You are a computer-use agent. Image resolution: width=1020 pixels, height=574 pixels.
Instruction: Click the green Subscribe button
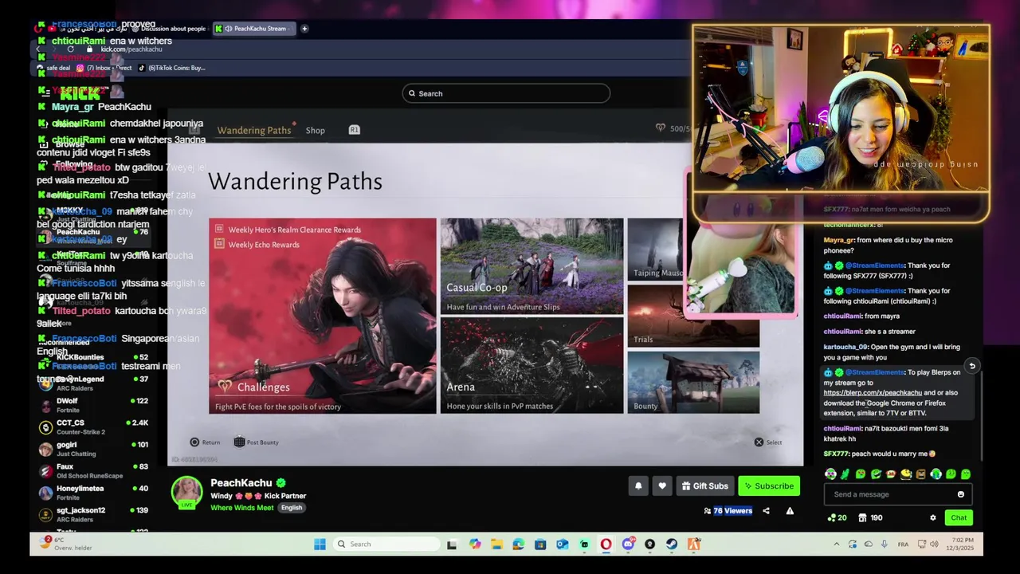[768, 486]
